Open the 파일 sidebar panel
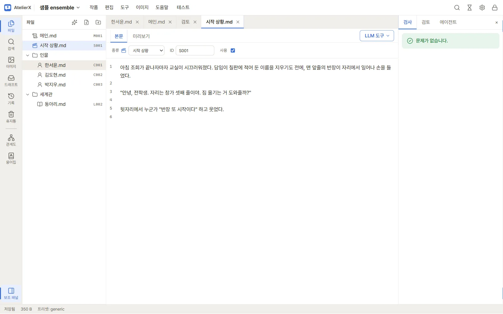This screenshot has width=503, height=314. point(11,26)
